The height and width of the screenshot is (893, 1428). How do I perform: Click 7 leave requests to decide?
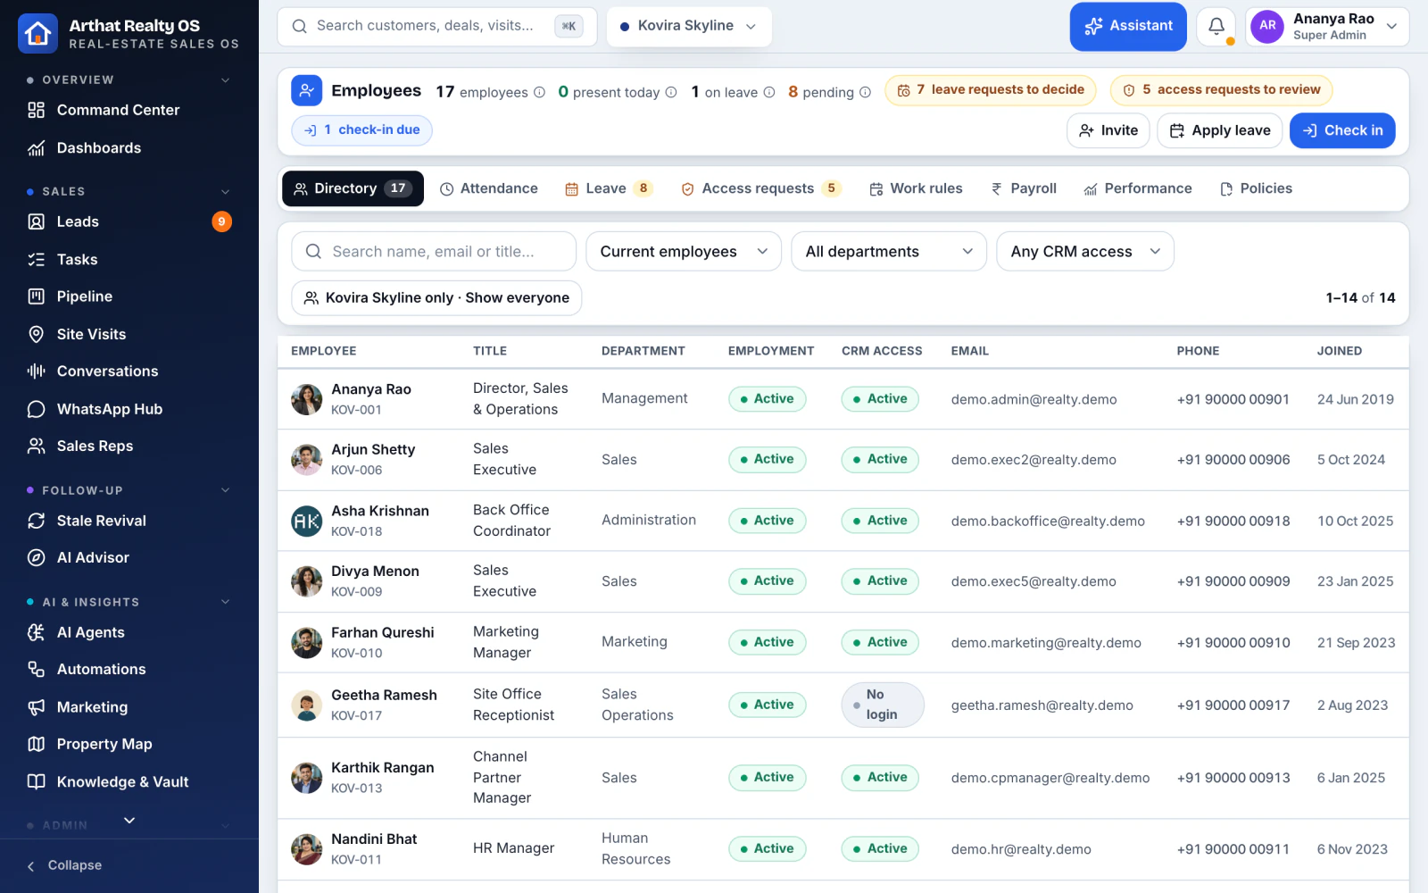[991, 90]
